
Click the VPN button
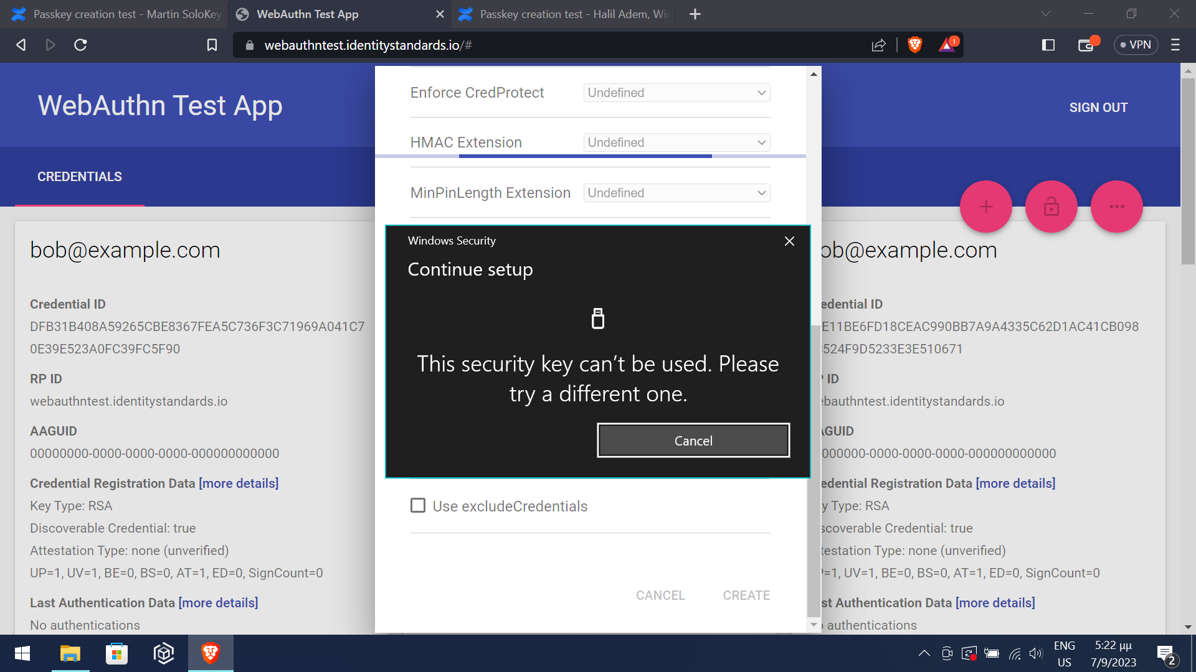(1136, 45)
